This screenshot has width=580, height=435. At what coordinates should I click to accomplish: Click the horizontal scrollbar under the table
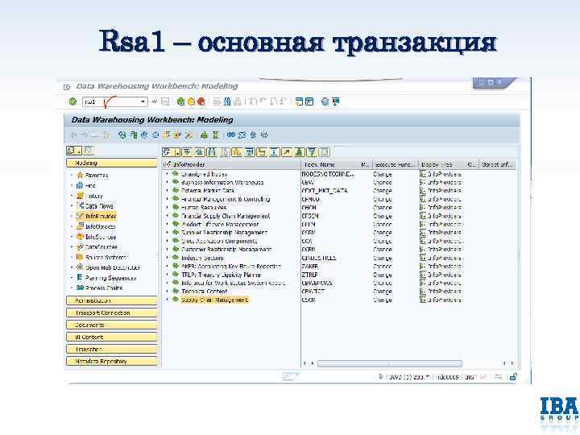tap(390, 363)
